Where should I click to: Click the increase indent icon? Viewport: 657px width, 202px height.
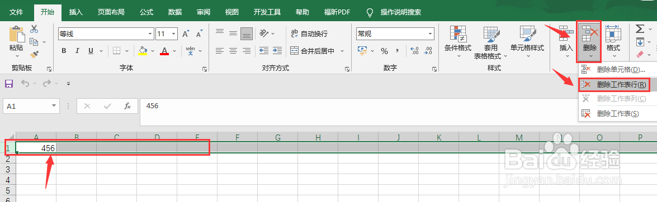pyautogui.click(x=277, y=51)
